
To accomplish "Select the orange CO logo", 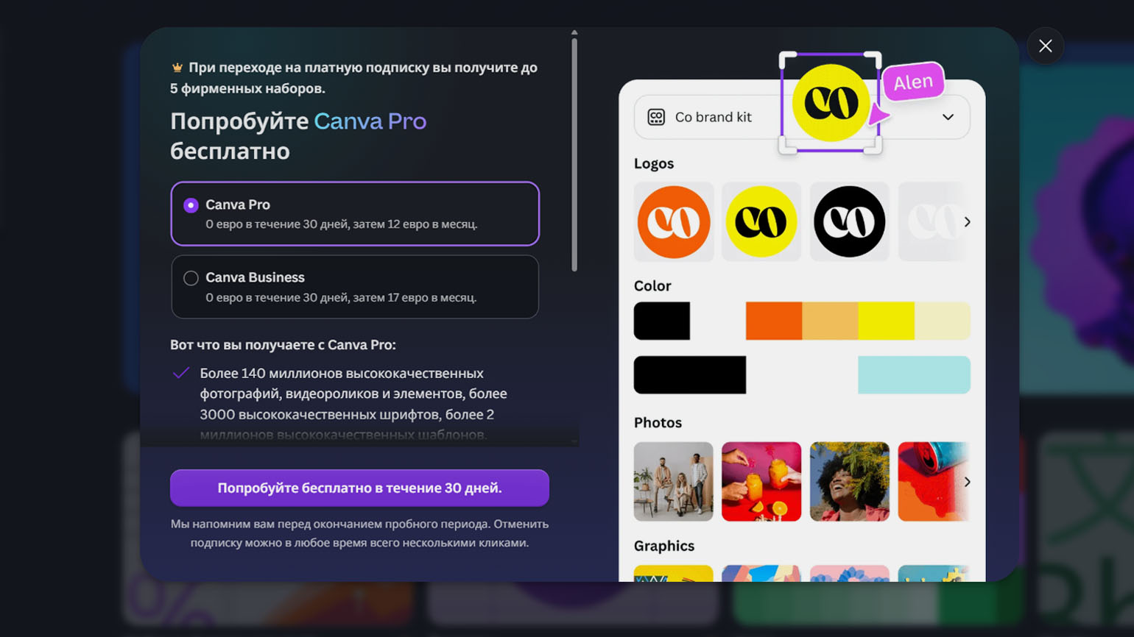I will [x=674, y=221].
